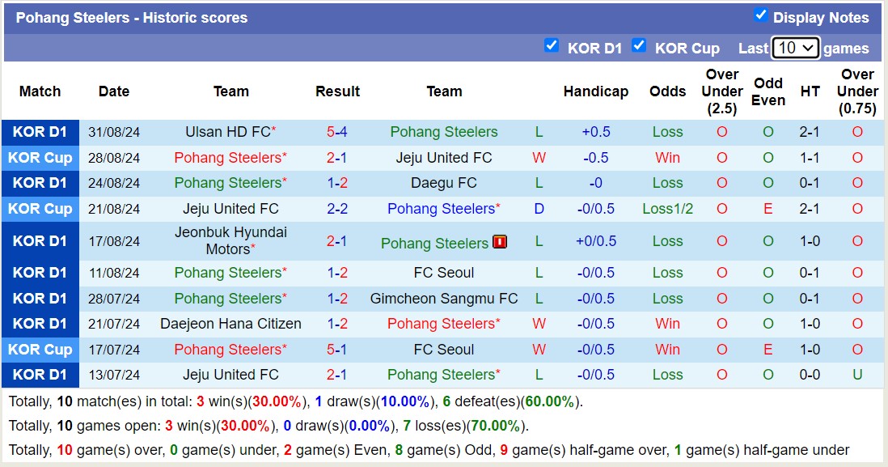Click Jeju United FC in the 28/08 row
Image resolution: width=888 pixels, height=467 pixels.
(x=443, y=158)
